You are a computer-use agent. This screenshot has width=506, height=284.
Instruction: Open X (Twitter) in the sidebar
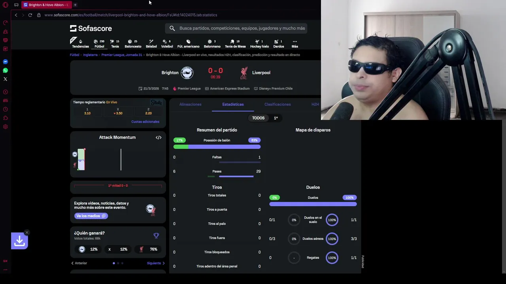pyautogui.click(x=6, y=79)
